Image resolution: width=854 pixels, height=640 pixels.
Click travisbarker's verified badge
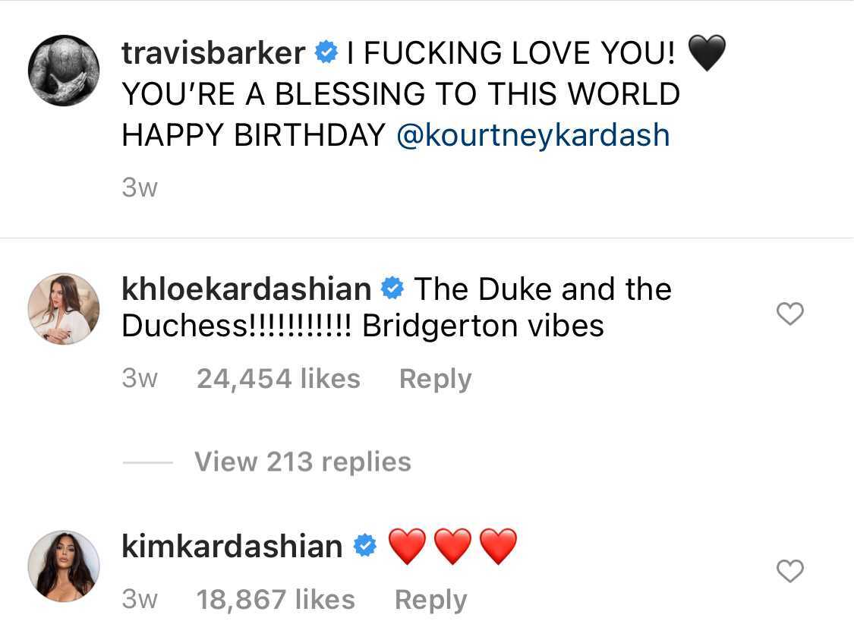click(326, 52)
